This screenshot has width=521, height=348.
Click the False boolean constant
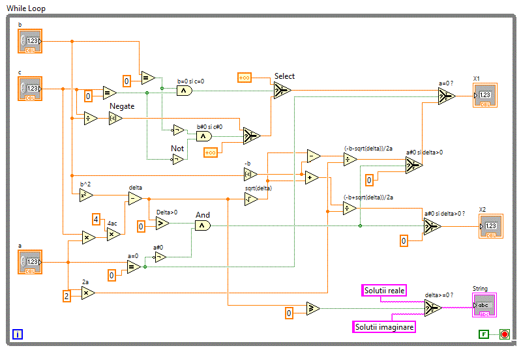pyautogui.click(x=483, y=334)
